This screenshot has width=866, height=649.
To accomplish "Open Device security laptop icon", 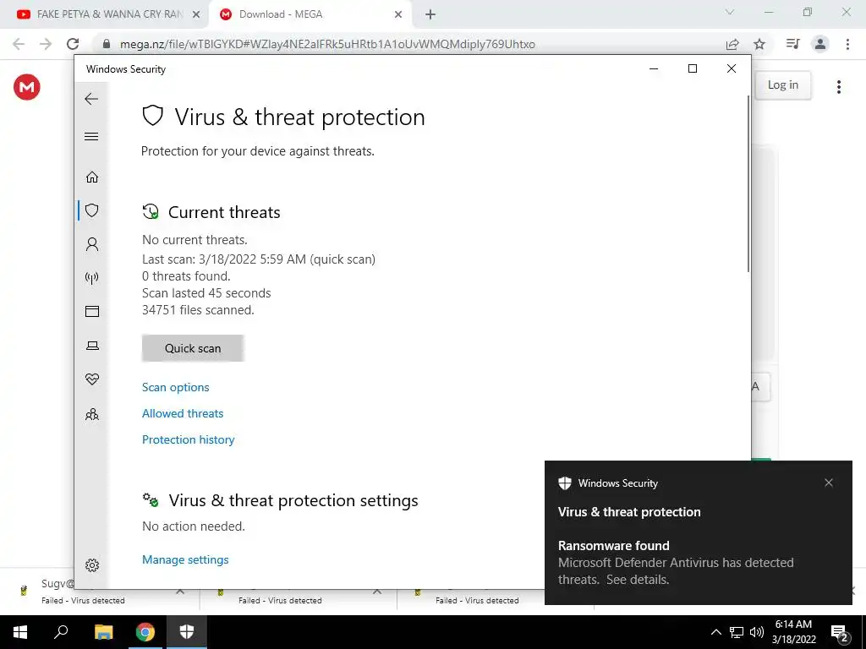I will (x=92, y=346).
